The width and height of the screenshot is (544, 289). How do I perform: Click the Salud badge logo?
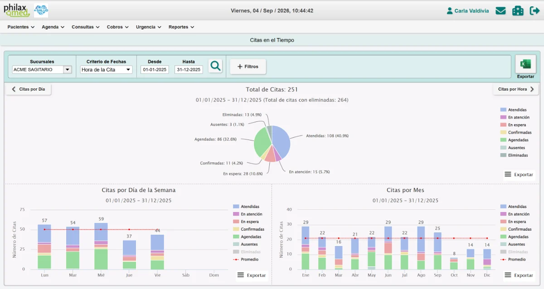[41, 10]
